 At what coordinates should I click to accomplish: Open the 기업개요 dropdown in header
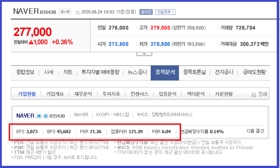tap(165, 12)
